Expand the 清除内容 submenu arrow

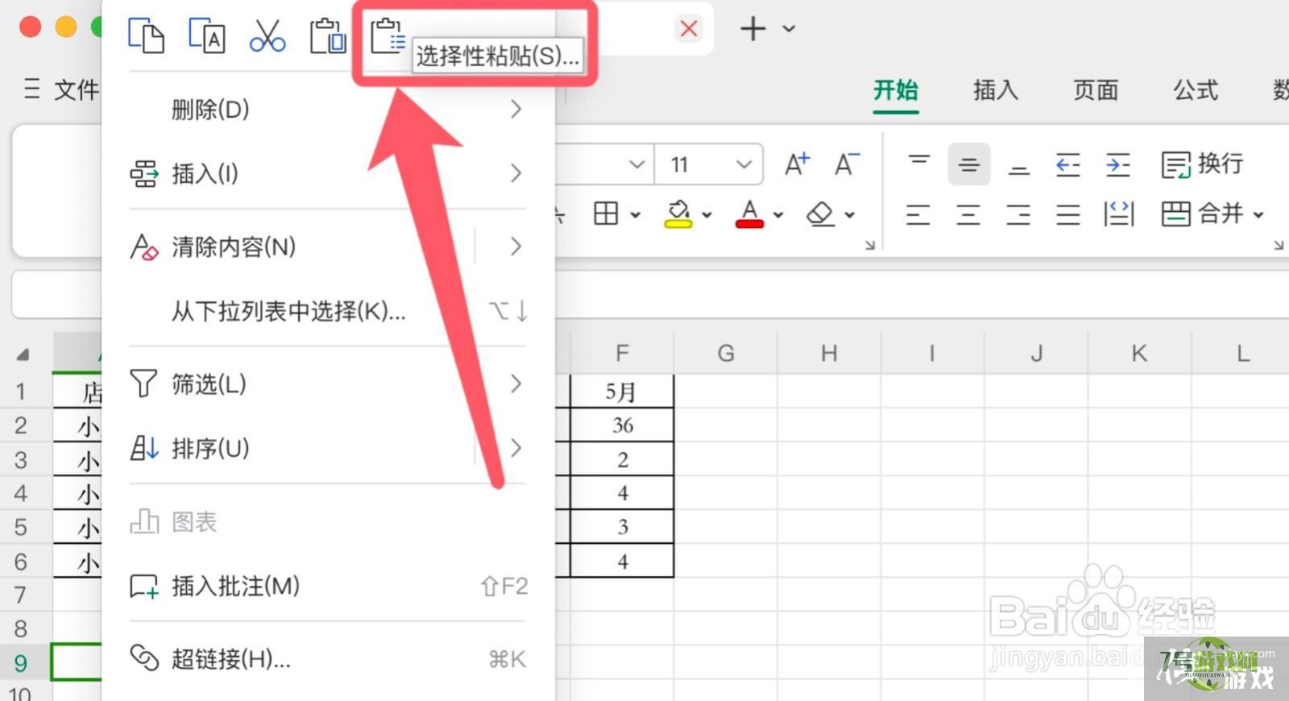pos(516,247)
